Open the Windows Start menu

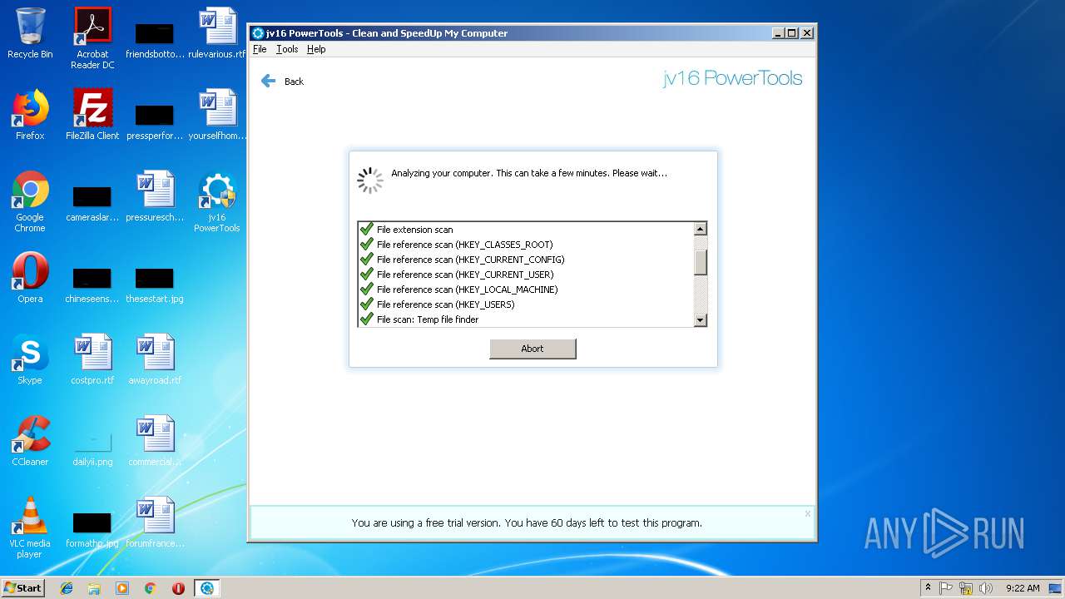23,587
